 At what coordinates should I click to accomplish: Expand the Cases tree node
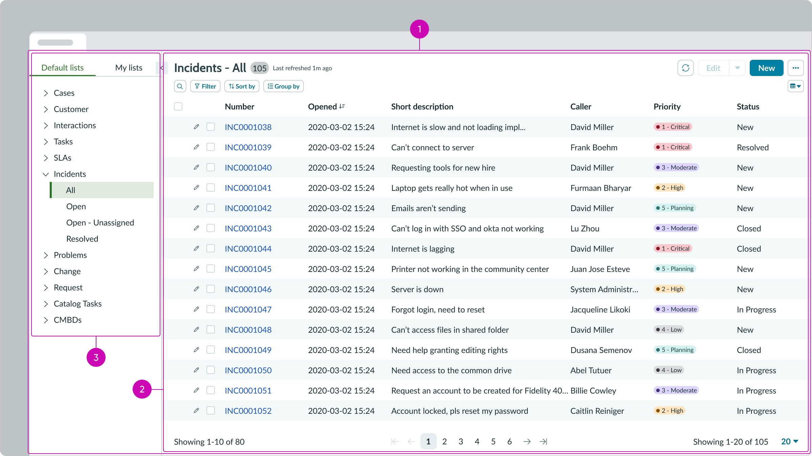pos(46,93)
